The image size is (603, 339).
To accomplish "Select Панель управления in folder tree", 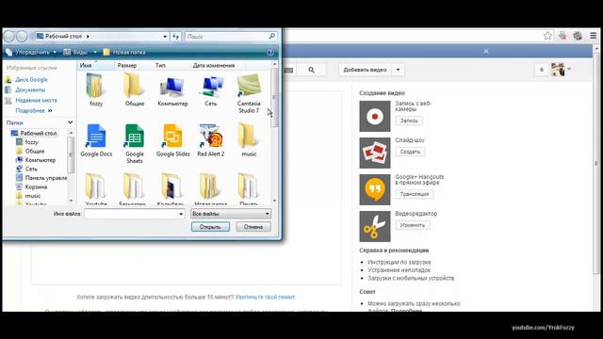I will point(46,178).
